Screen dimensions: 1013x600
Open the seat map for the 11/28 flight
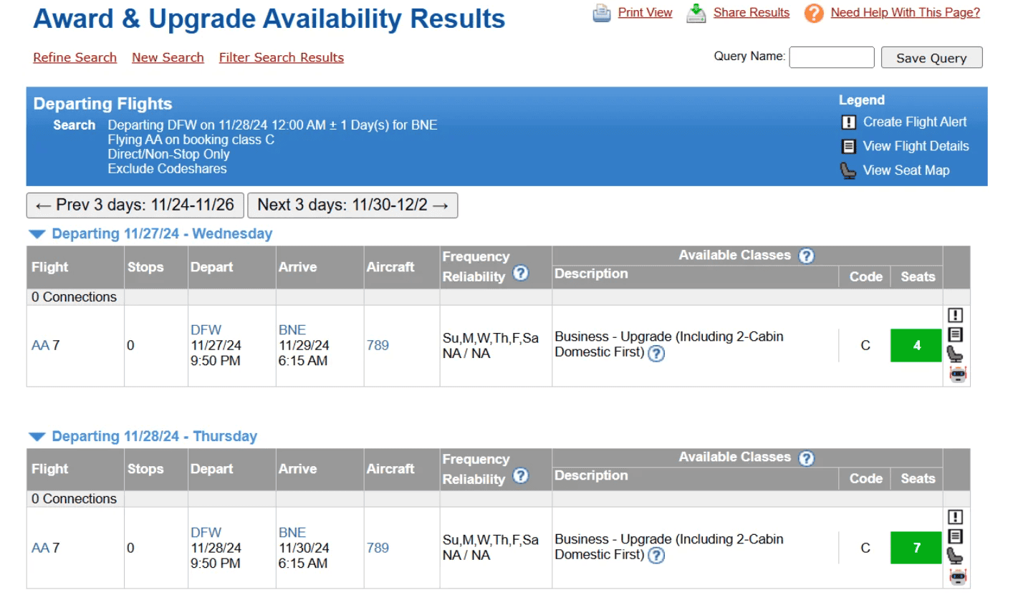pos(956,556)
